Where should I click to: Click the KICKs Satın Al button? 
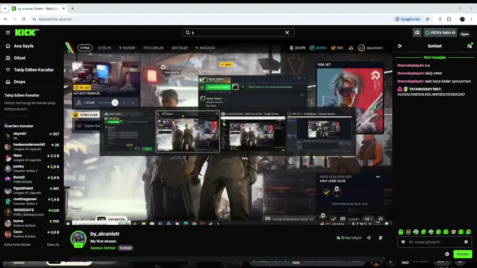click(440, 32)
